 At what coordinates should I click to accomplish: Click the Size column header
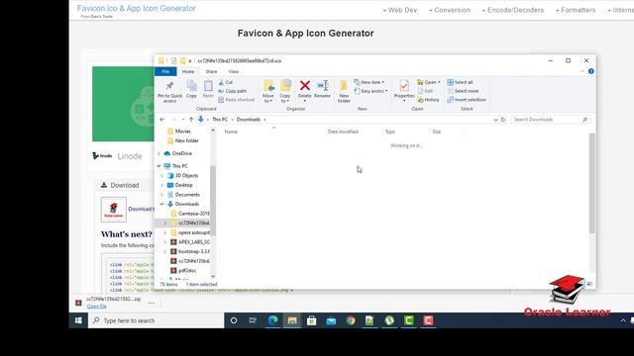tap(437, 132)
